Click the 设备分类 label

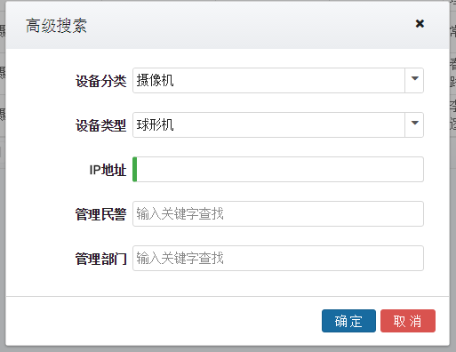tap(100, 81)
